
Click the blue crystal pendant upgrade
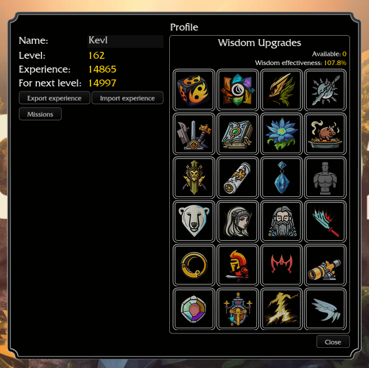[281, 177]
